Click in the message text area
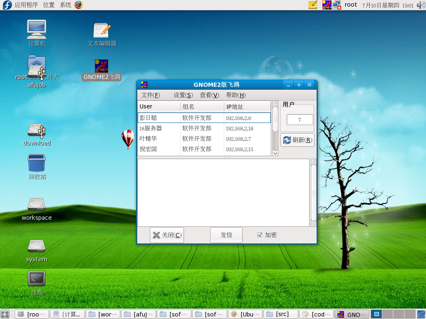 tap(223, 193)
